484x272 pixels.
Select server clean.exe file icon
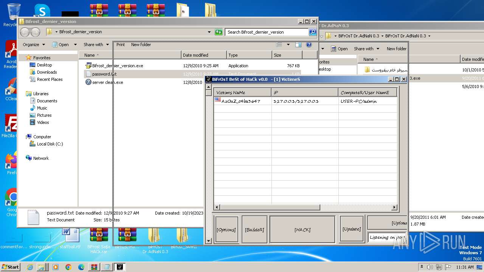click(x=88, y=82)
